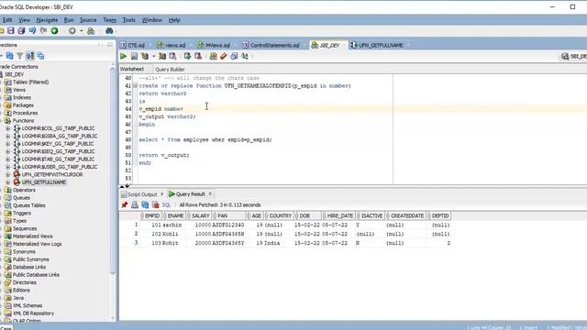The width and height of the screenshot is (587, 330).
Task: Open SQL Worksheet from main toolbar icon
Action: [x=91, y=30]
